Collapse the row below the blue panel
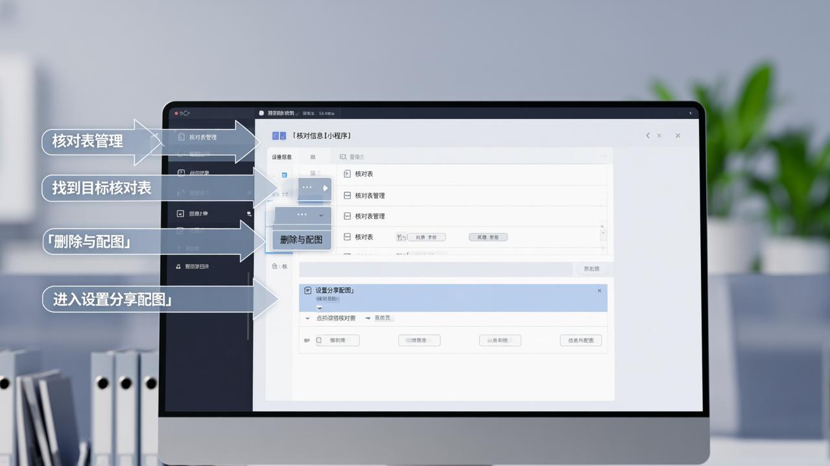 click(x=307, y=318)
